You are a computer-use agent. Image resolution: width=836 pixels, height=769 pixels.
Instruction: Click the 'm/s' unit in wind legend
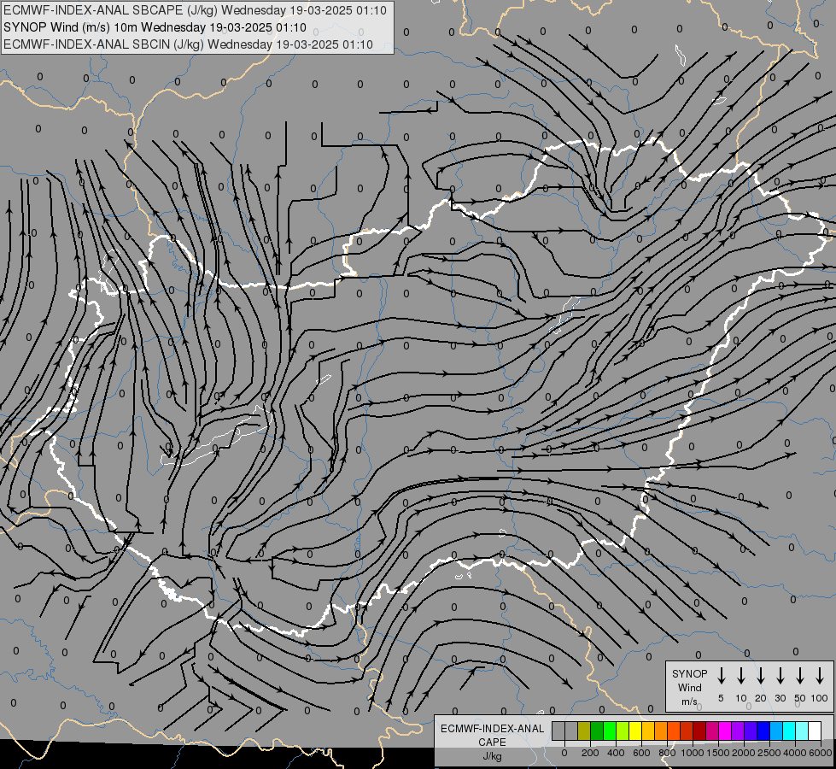coord(689,701)
